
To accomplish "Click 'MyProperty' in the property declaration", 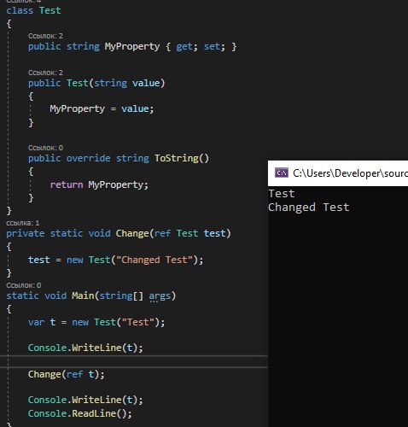I will (x=132, y=47).
